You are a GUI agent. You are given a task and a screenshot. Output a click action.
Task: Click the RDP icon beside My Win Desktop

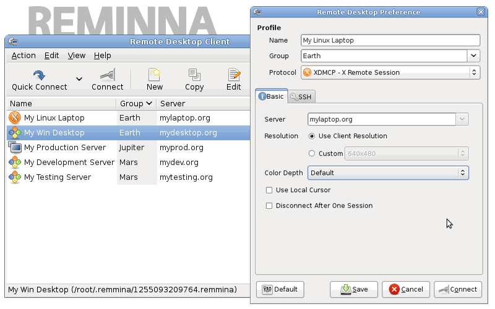tap(15, 132)
